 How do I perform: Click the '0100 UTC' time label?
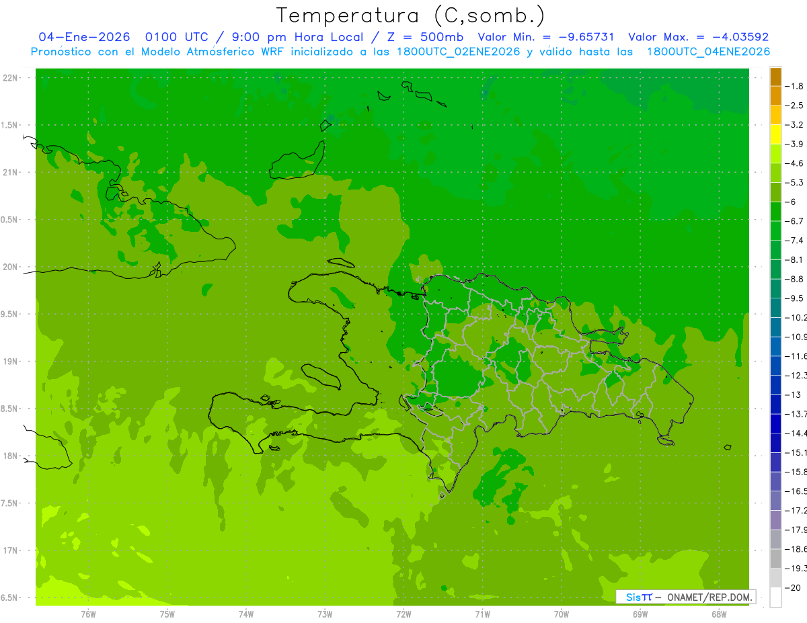(178, 37)
